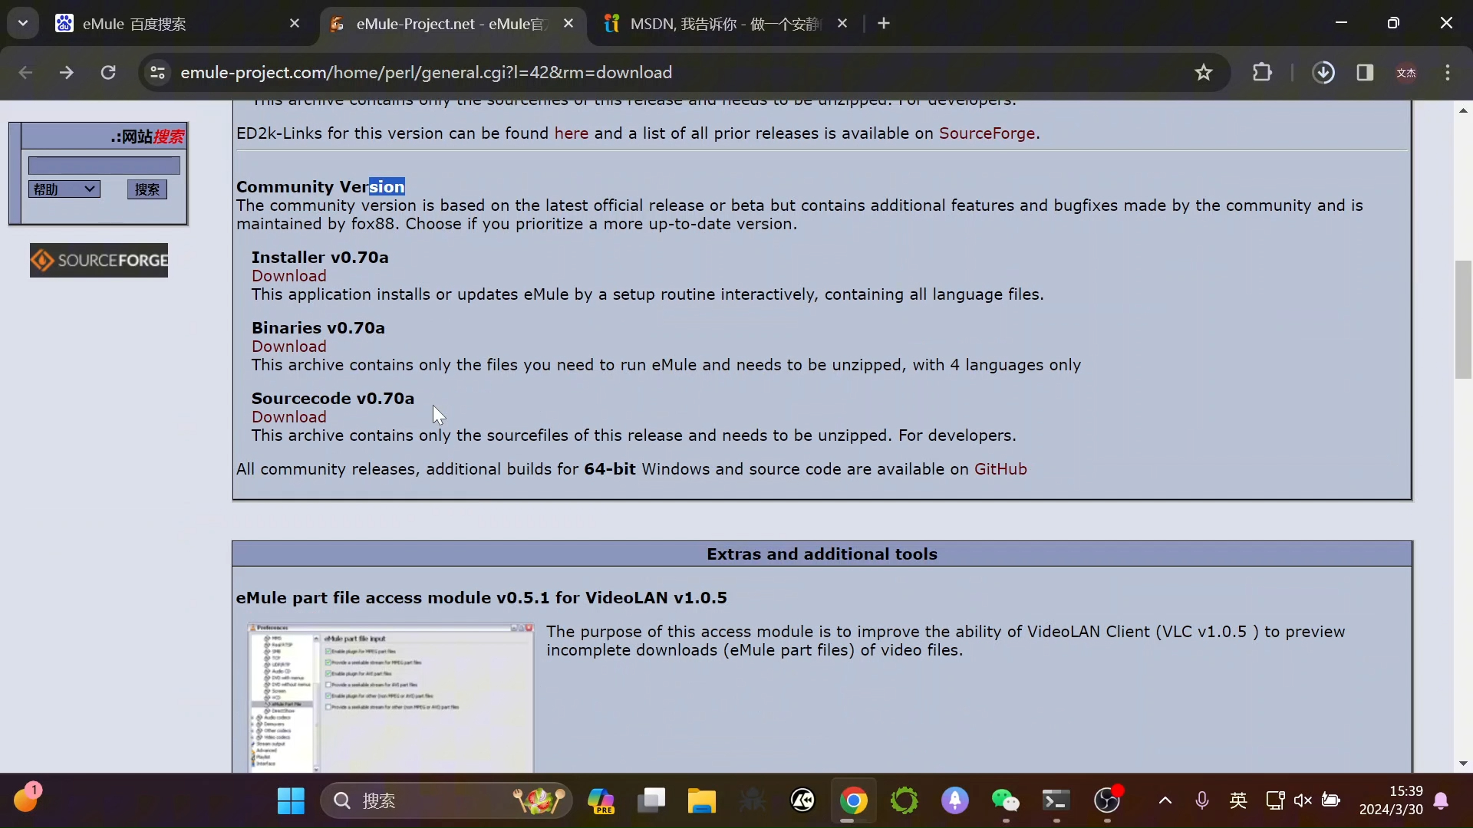1473x828 pixels.
Task: Open OBS Studio from taskbar
Action: click(1107, 801)
